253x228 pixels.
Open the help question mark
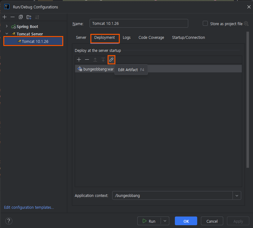(x=9, y=221)
